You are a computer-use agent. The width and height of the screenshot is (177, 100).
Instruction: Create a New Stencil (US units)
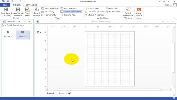pyautogui.click(x=6, y=12)
